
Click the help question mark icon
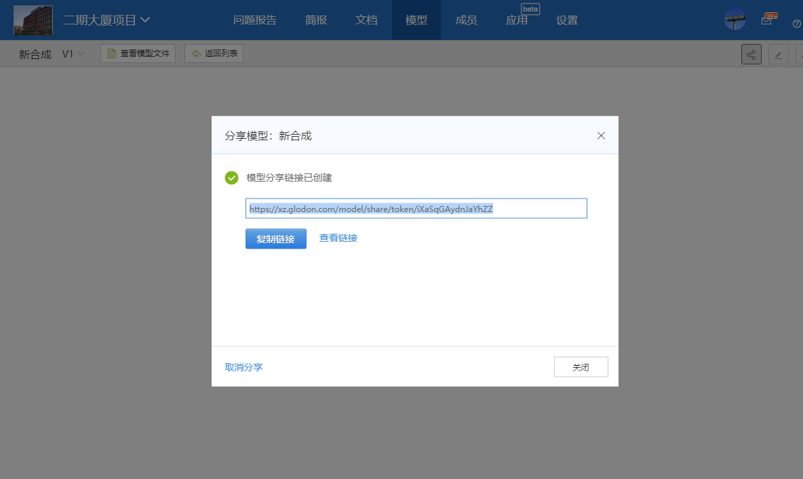[797, 23]
